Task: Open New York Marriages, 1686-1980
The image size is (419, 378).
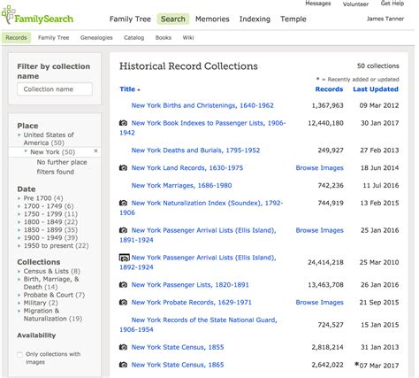Action: click(x=181, y=186)
